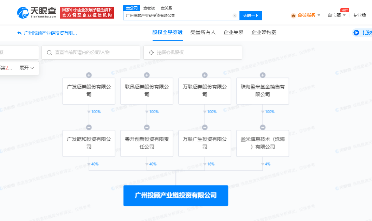Click the back arrow beside company name
The height and width of the screenshot is (221, 372).
[19, 33]
